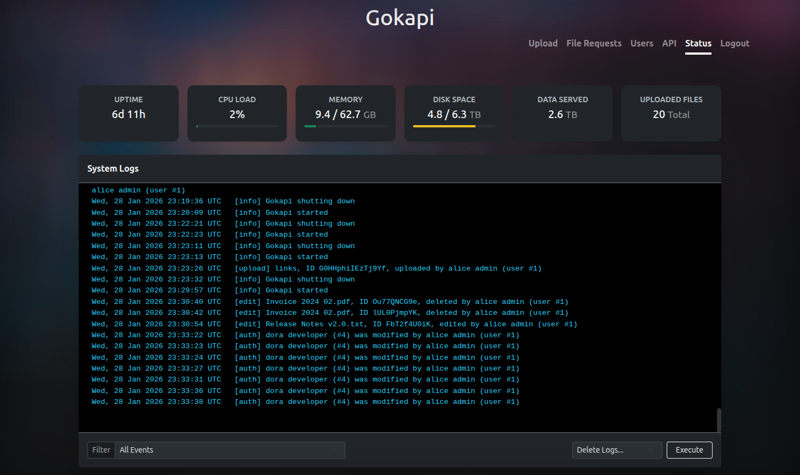
Task: Click the 23:22:21 shutting down log entry
Action: pyautogui.click(x=223, y=224)
